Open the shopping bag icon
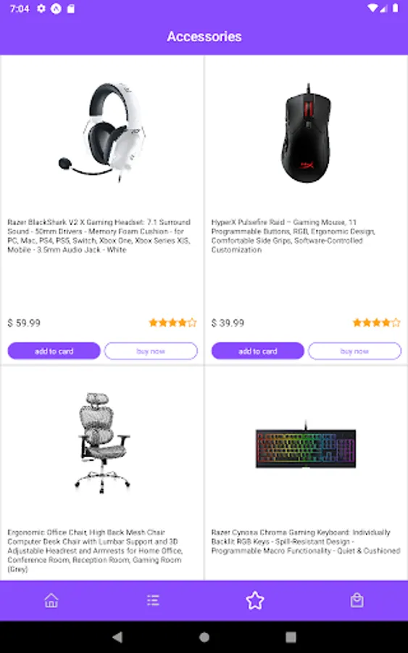The height and width of the screenshot is (653, 408). 357,600
